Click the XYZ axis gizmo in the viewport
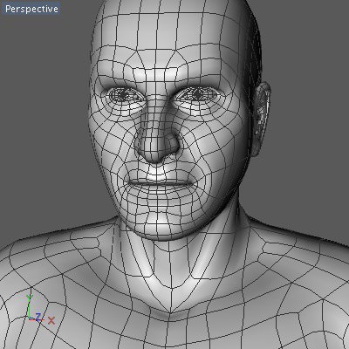The image size is (349, 349). coord(40,310)
